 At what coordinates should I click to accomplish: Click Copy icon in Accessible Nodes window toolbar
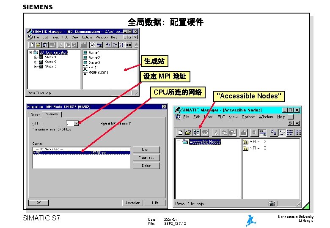tap(224, 132)
